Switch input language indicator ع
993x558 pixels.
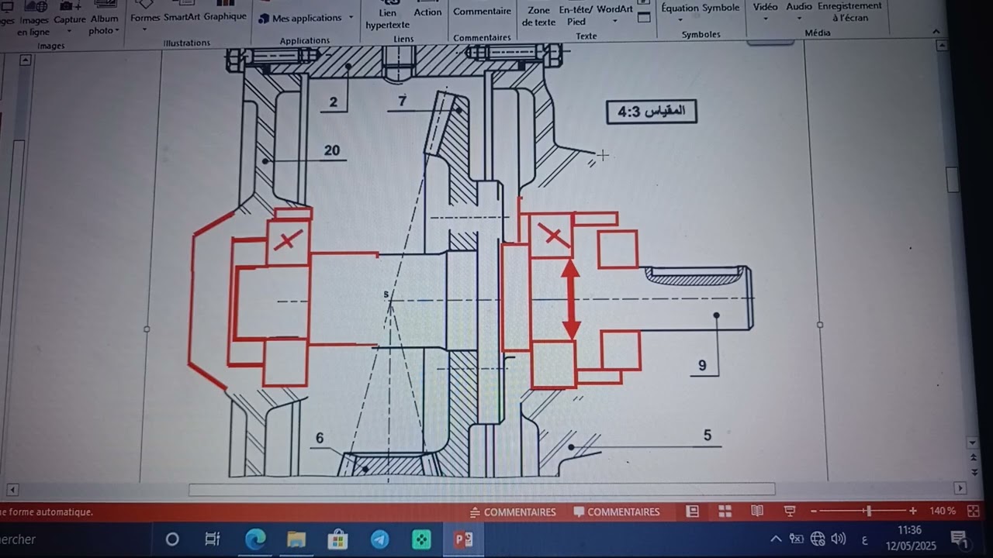tap(865, 539)
